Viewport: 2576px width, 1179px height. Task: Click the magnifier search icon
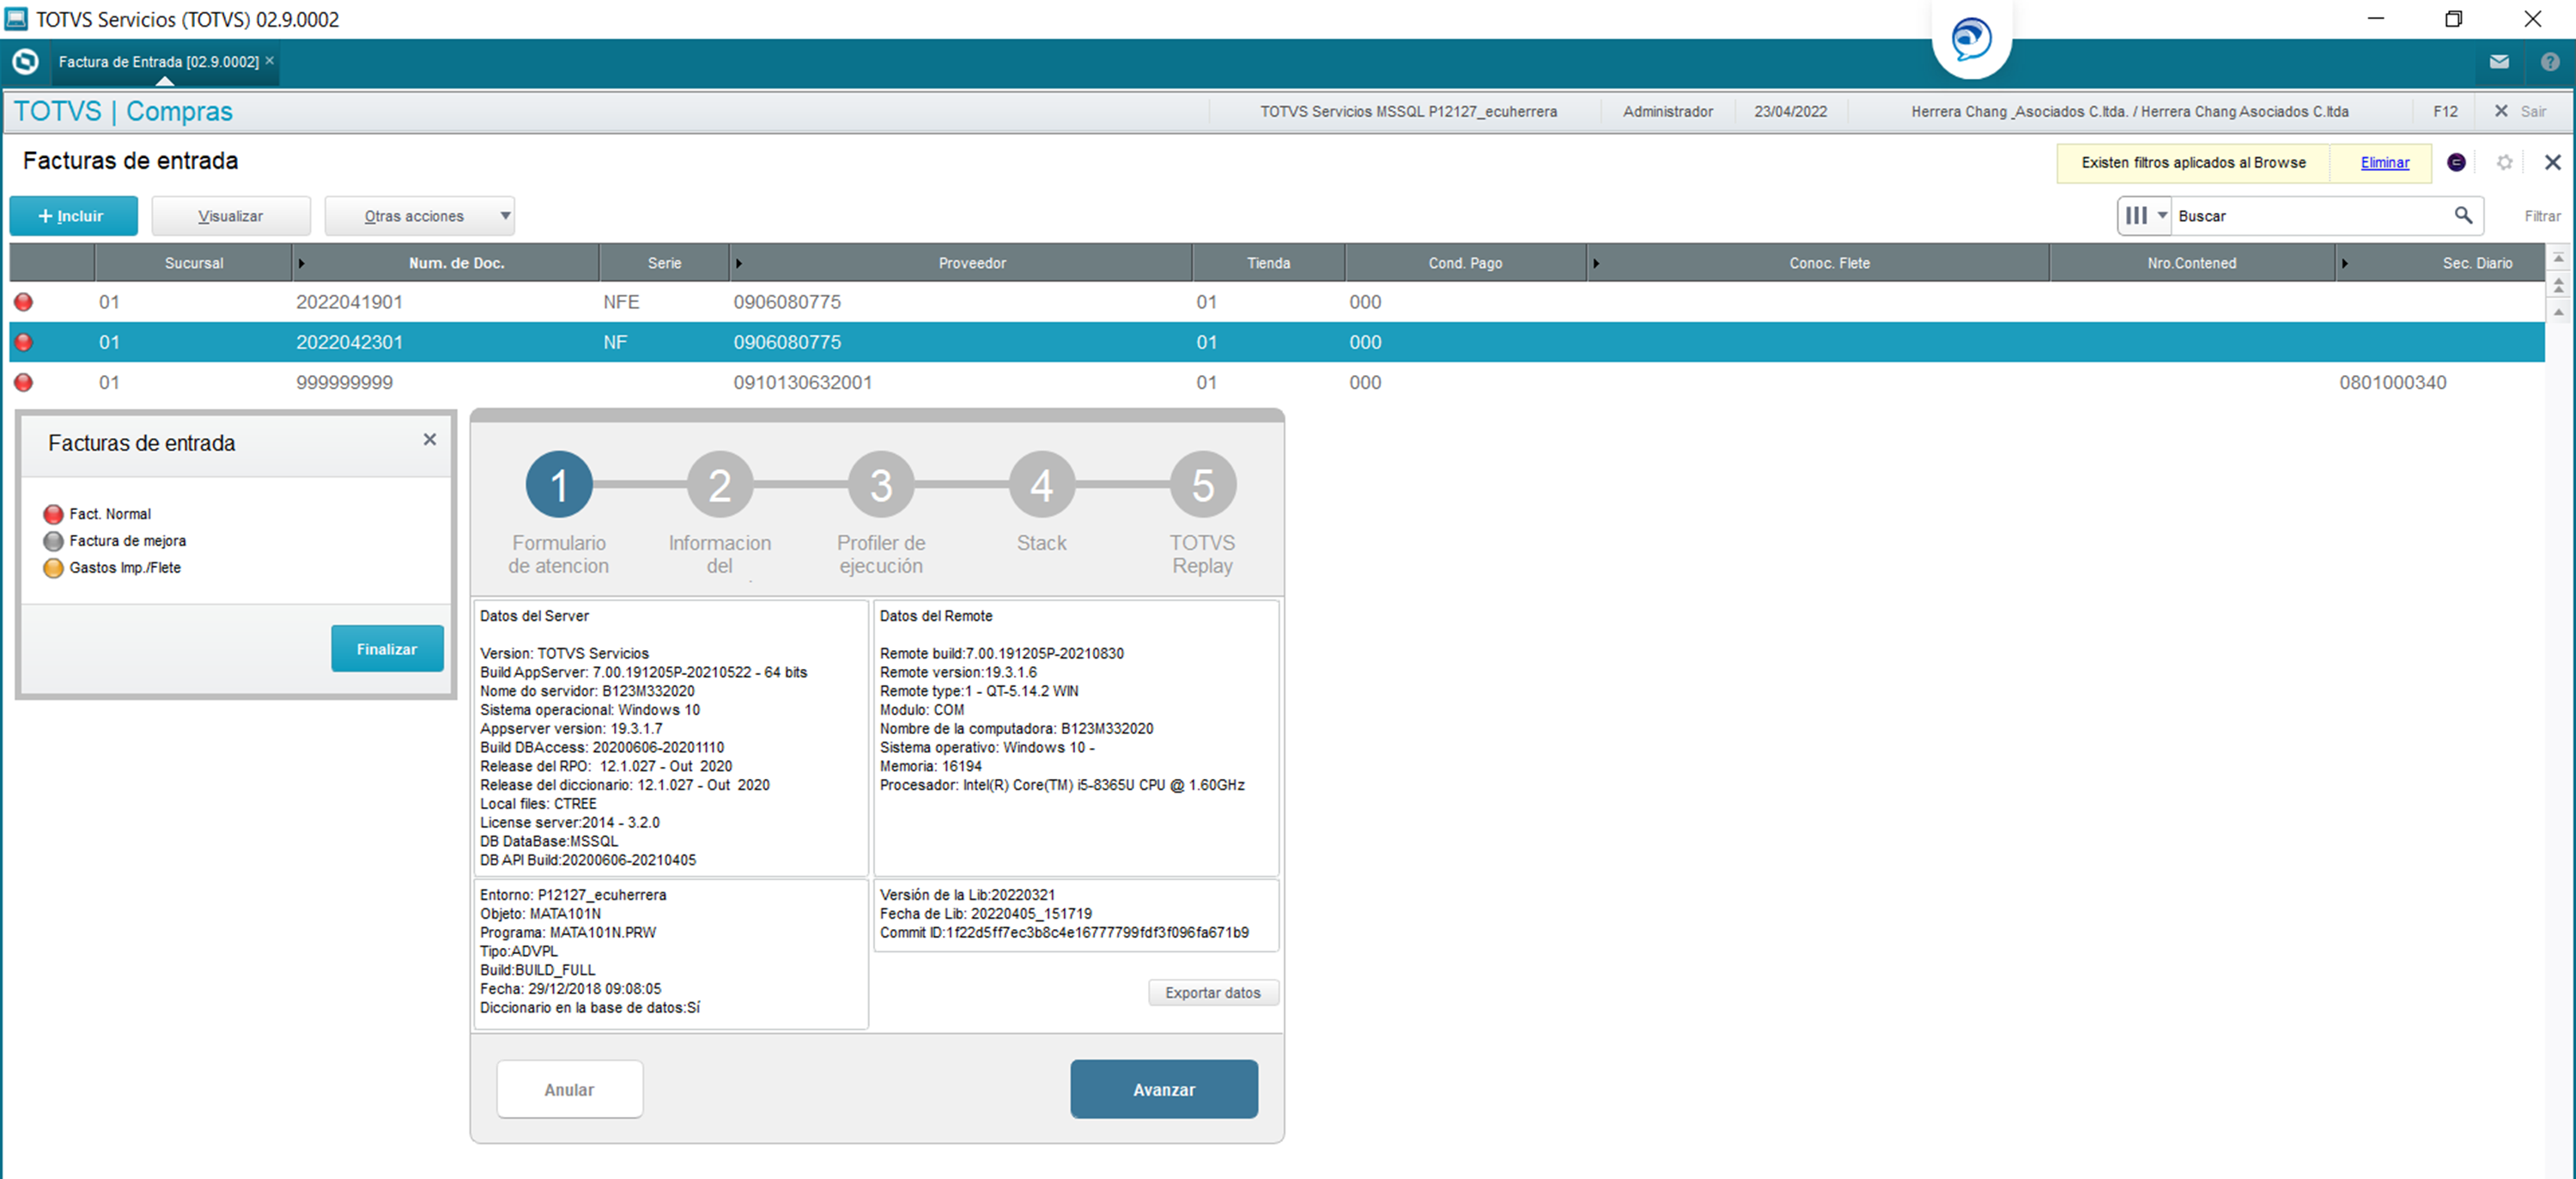click(2463, 215)
